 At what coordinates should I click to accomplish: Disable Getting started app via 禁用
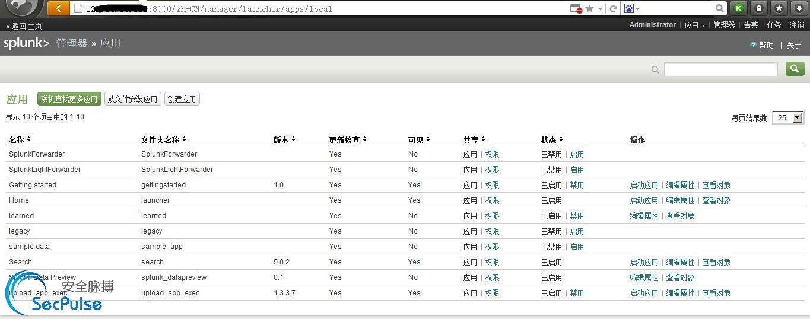tap(577, 185)
